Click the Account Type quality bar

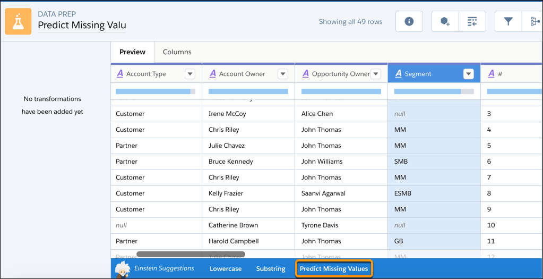click(x=156, y=91)
